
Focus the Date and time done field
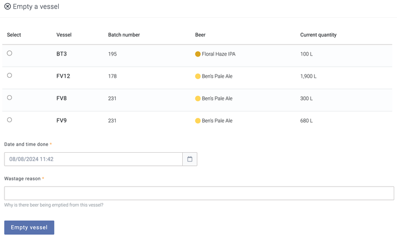click(x=94, y=159)
